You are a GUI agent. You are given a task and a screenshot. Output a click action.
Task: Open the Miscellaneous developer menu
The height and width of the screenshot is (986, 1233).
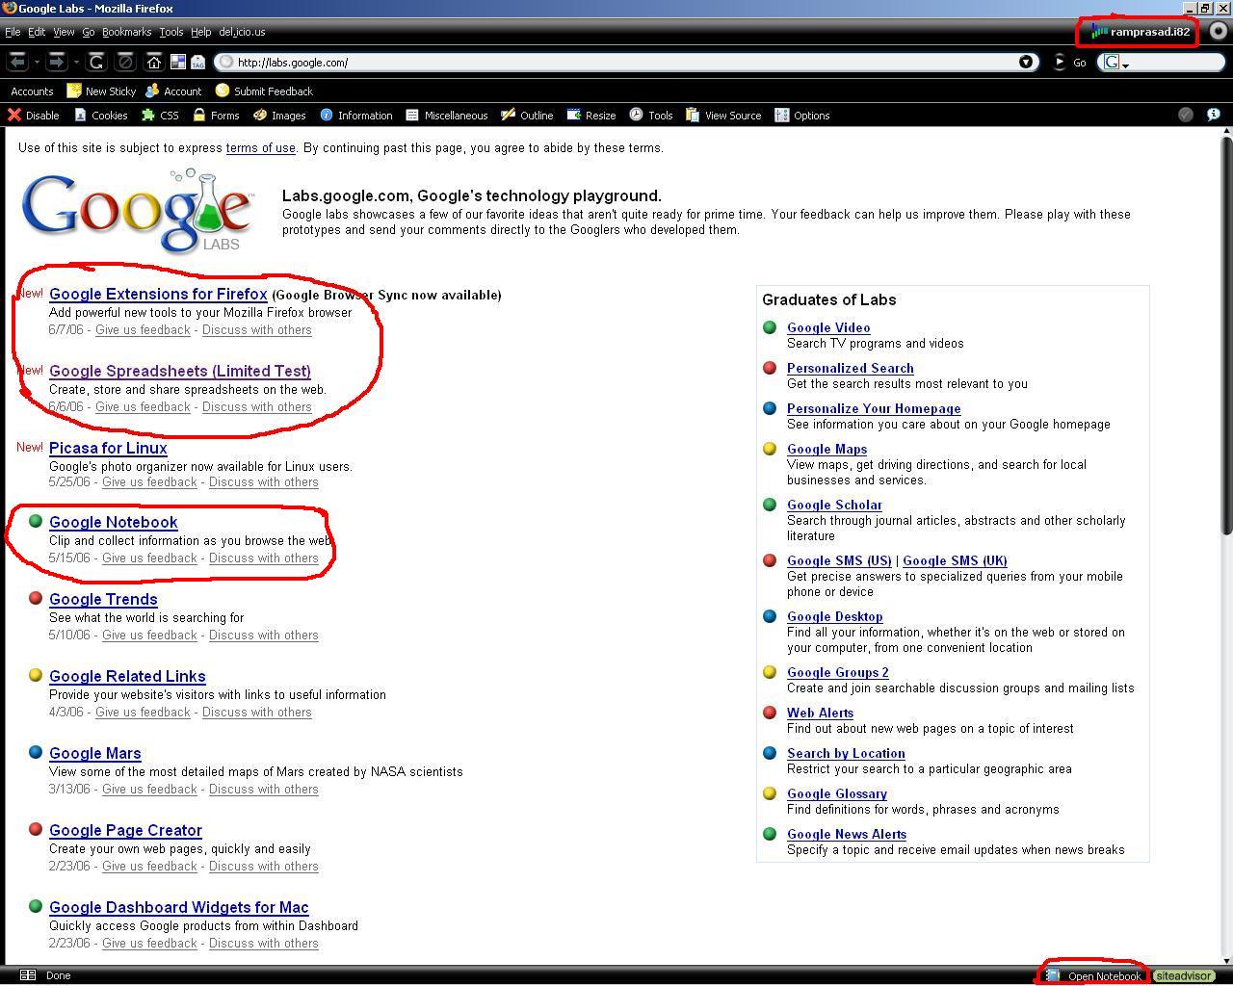pyautogui.click(x=446, y=115)
